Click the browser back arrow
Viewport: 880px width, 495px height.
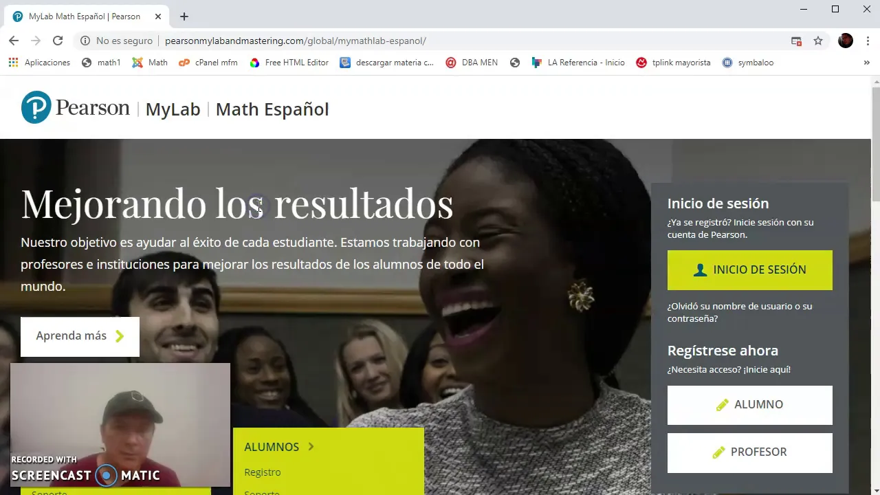14,41
